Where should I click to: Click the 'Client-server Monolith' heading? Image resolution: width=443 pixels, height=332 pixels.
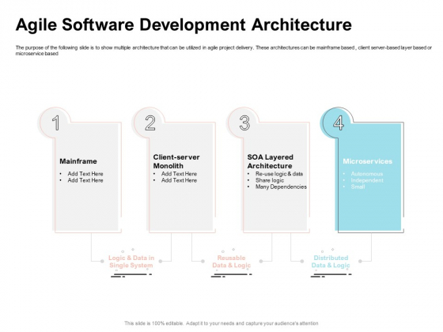[176, 161]
